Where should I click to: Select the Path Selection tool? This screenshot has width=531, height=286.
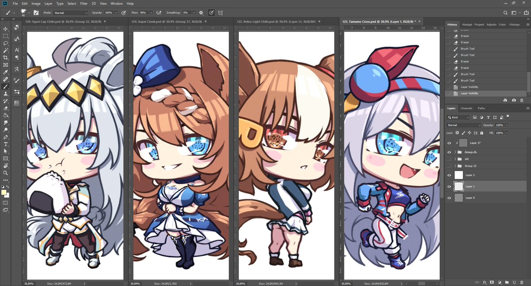pos(5,152)
